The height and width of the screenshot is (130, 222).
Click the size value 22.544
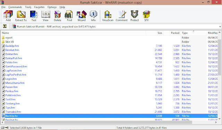point(159,54)
